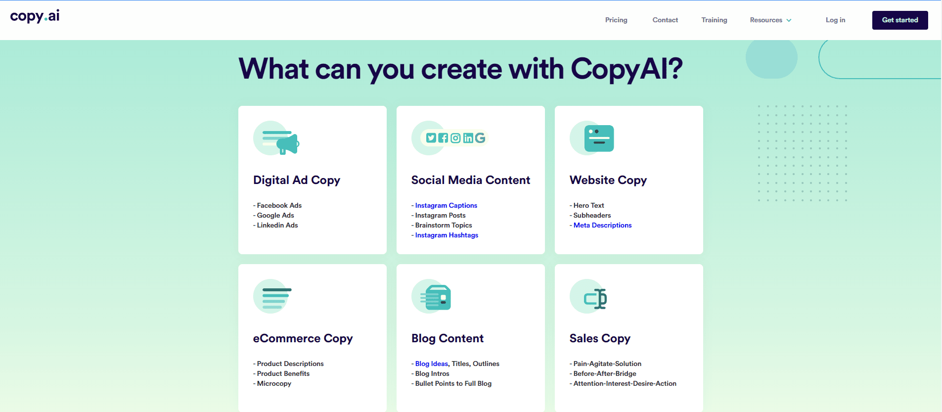Open the Blog Ideas link
Screen dimensions: 942x412
click(x=432, y=364)
